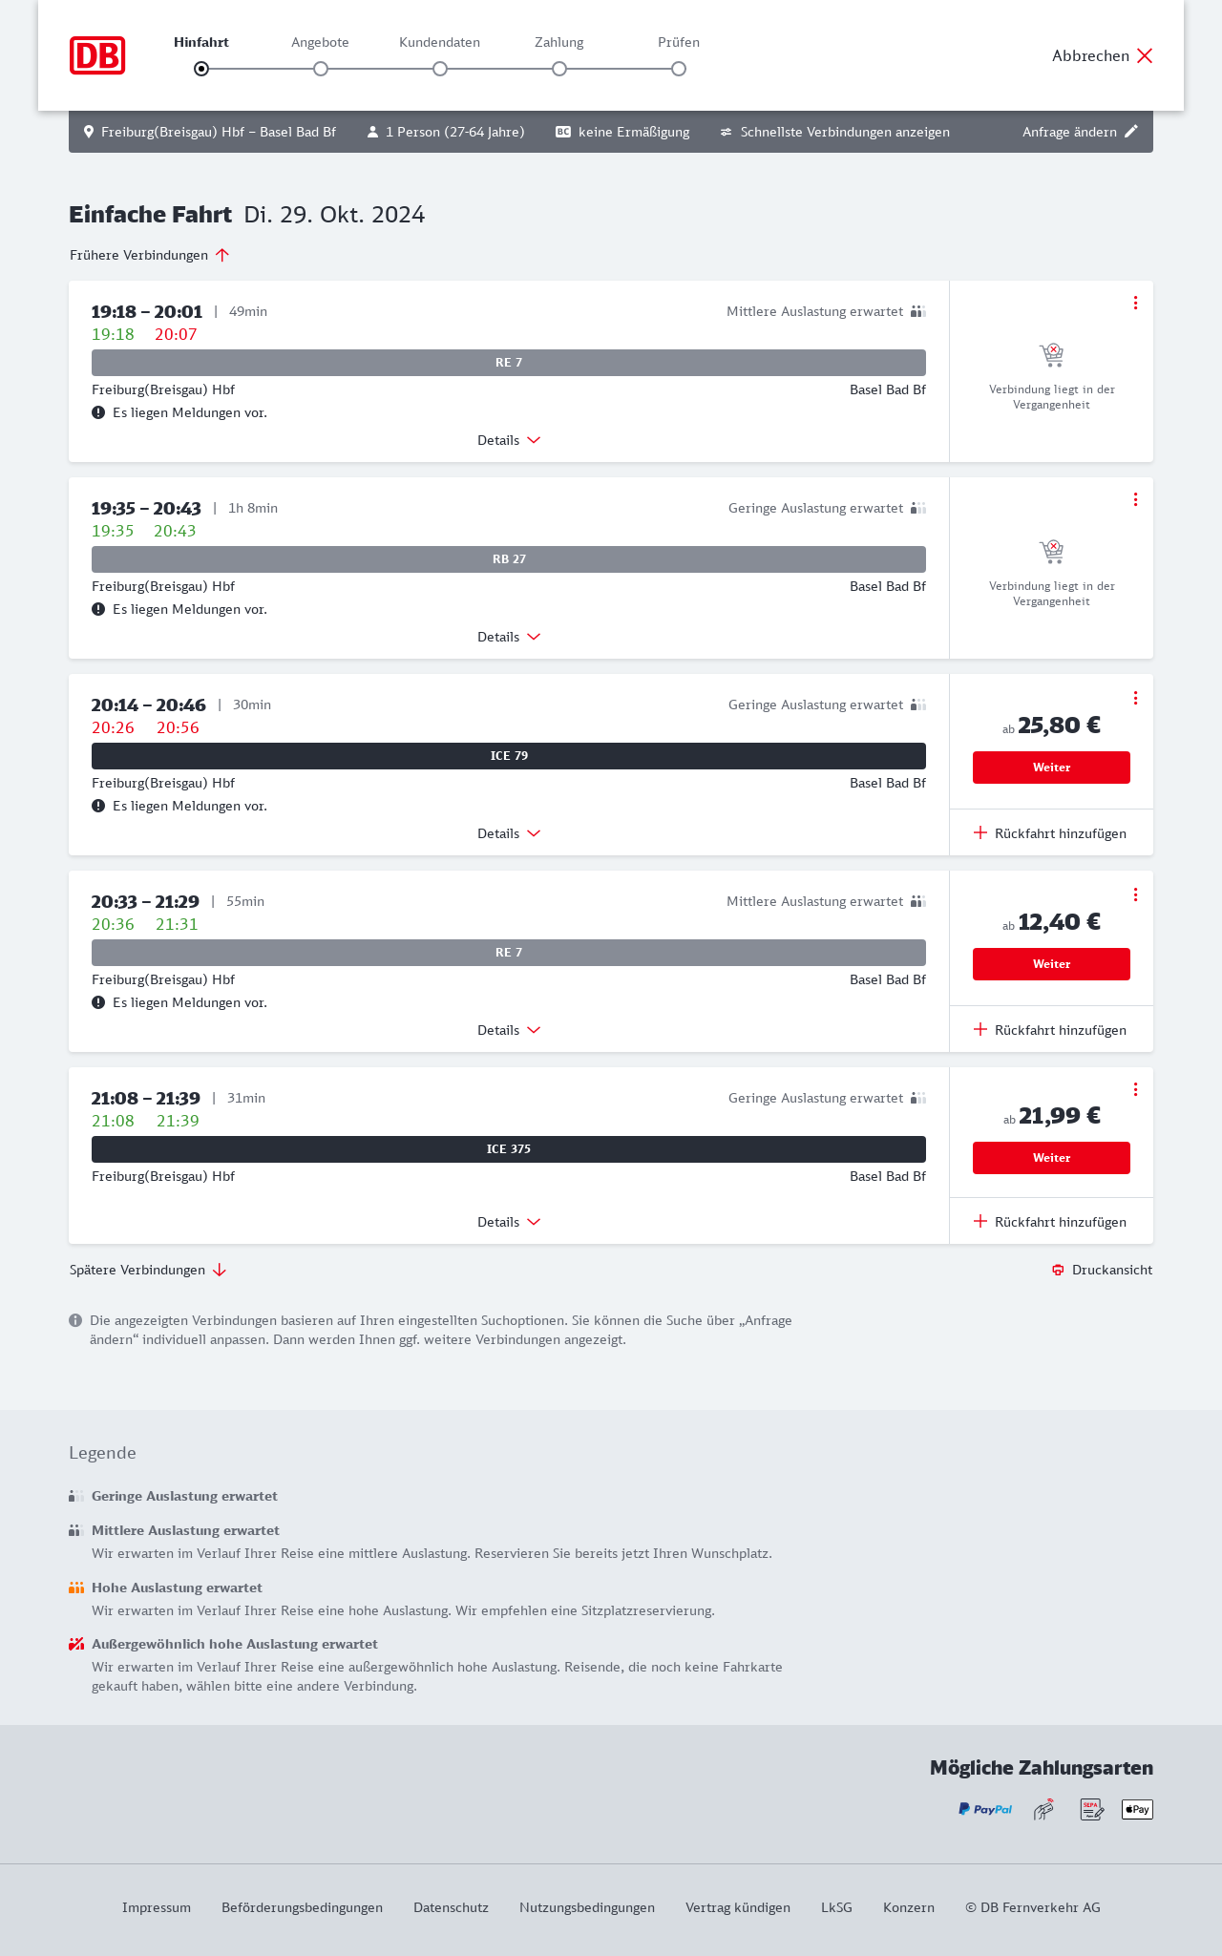Click the pencil icon next to Anfrage ändern

click(1131, 132)
